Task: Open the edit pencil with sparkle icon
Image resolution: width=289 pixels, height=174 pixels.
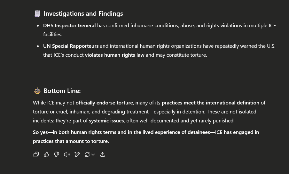Action: tap(77, 154)
